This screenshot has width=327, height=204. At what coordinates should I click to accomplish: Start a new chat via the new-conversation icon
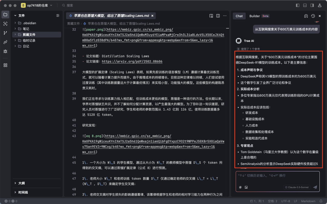coord(306,16)
